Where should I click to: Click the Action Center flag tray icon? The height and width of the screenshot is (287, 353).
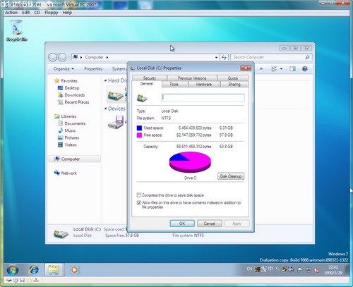[x=301, y=269]
